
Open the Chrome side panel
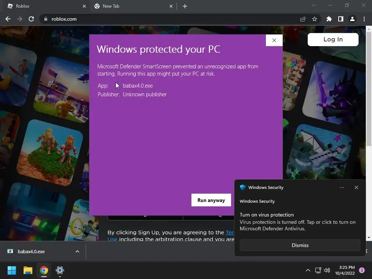point(341,19)
